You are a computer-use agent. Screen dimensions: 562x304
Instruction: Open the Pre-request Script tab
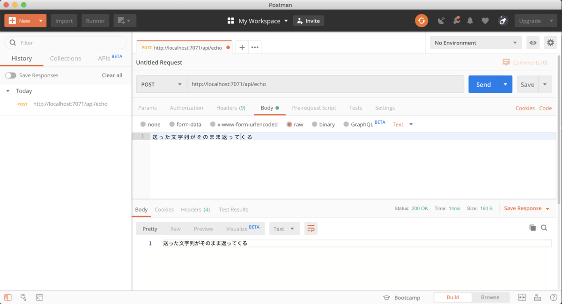pos(314,108)
